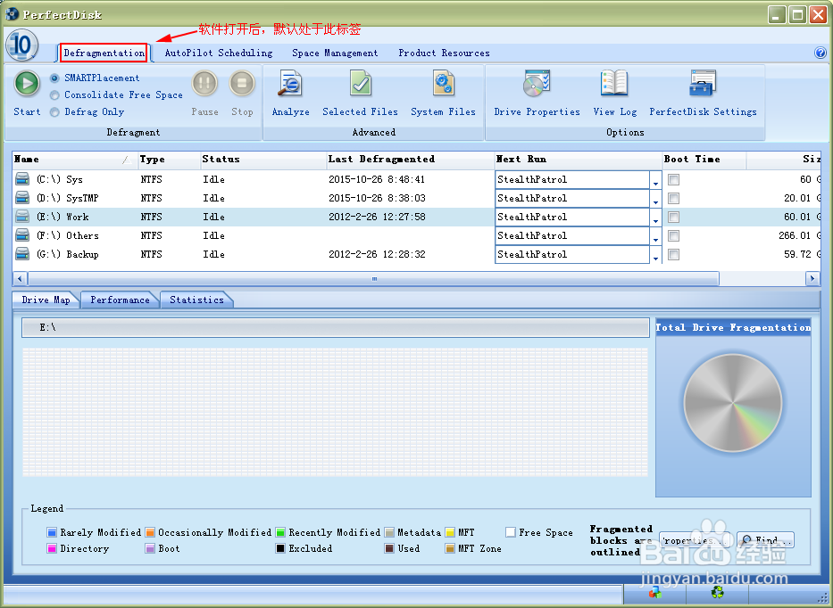Sort drives by the Name column header

point(74,160)
